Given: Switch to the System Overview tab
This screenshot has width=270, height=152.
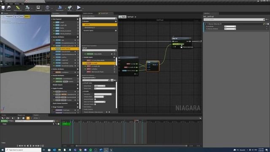Looking at the screenshot, I should (88, 13).
